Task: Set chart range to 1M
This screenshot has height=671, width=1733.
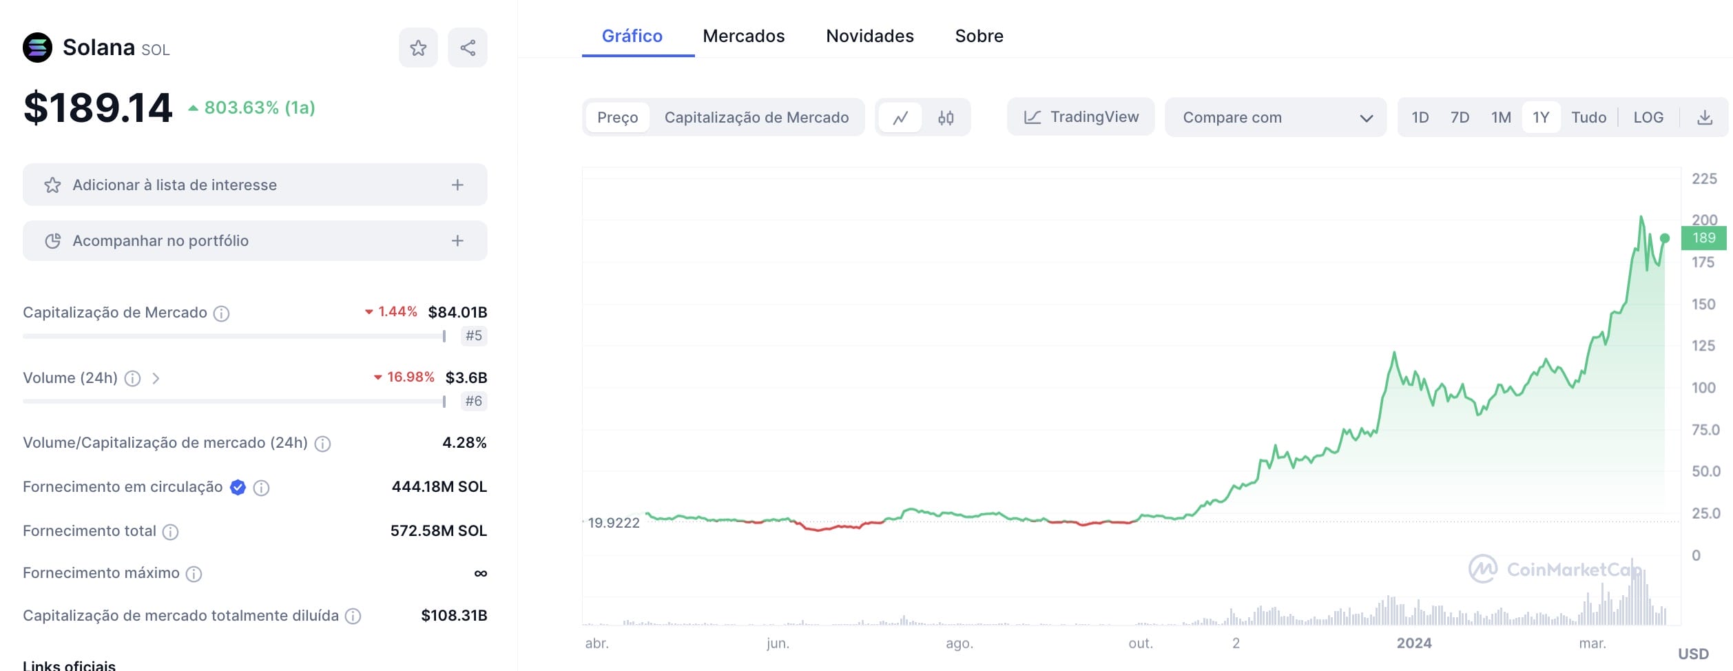Action: (x=1501, y=118)
